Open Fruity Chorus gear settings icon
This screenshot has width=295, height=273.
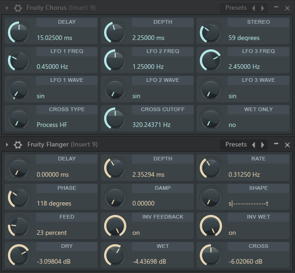click(18, 8)
